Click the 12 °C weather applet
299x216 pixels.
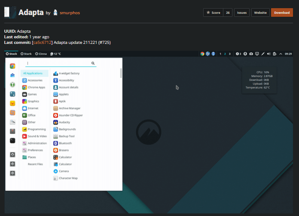[55, 54]
